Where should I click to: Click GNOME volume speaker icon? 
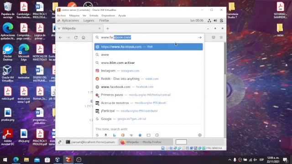point(215,20)
